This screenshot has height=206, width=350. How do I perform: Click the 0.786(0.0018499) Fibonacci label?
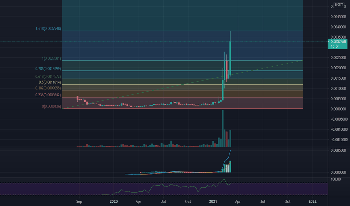48,69
